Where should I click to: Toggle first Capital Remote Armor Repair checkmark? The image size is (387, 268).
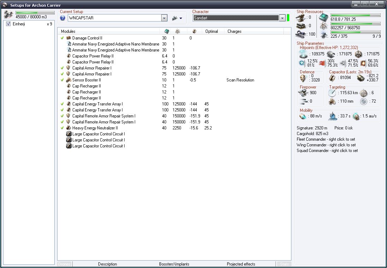click(62, 116)
